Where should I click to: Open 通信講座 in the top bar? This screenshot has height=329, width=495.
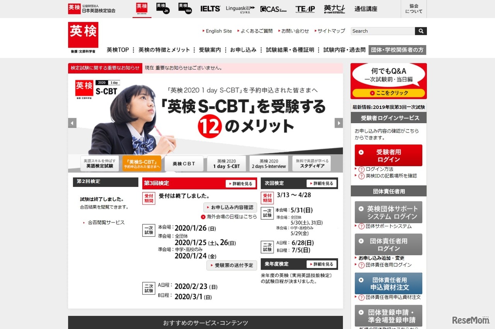tap(366, 9)
